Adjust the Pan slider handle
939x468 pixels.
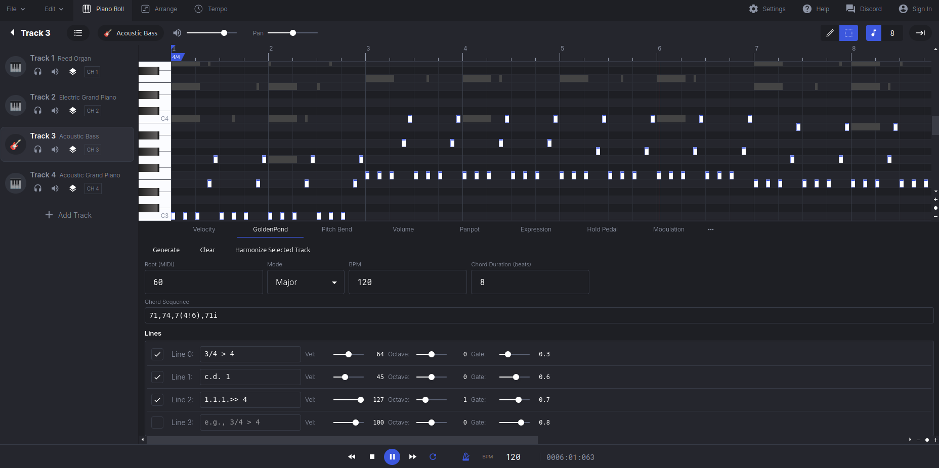point(293,33)
